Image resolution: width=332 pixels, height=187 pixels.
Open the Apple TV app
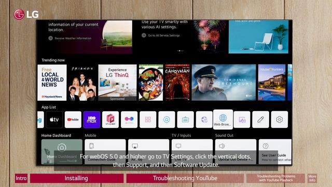coord(54,119)
